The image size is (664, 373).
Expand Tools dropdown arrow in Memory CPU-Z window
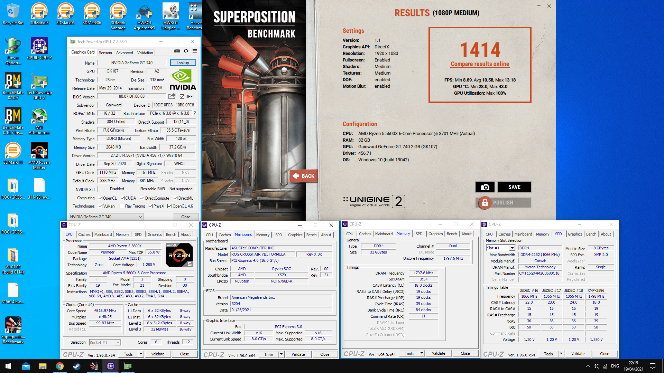click(x=422, y=353)
